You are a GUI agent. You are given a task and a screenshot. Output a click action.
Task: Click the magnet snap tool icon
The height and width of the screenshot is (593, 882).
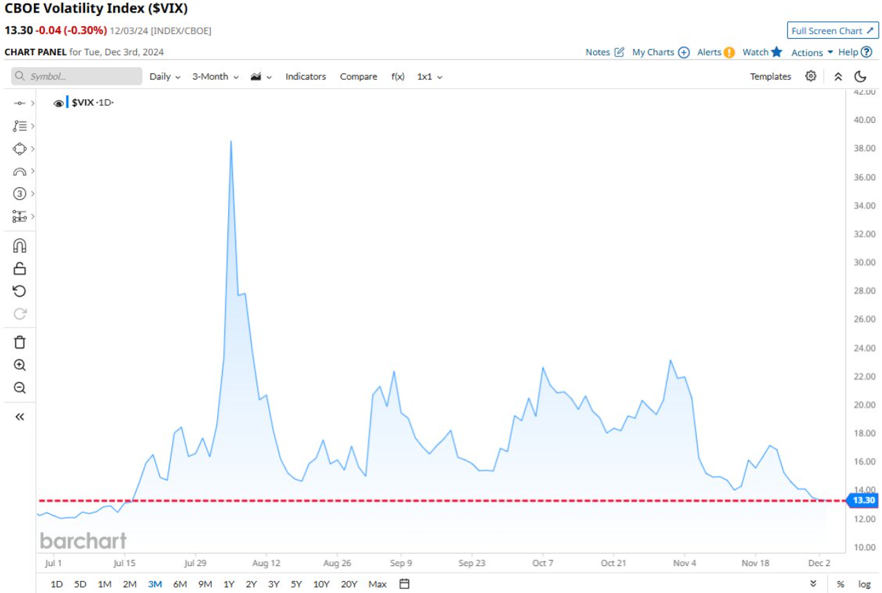(19, 246)
